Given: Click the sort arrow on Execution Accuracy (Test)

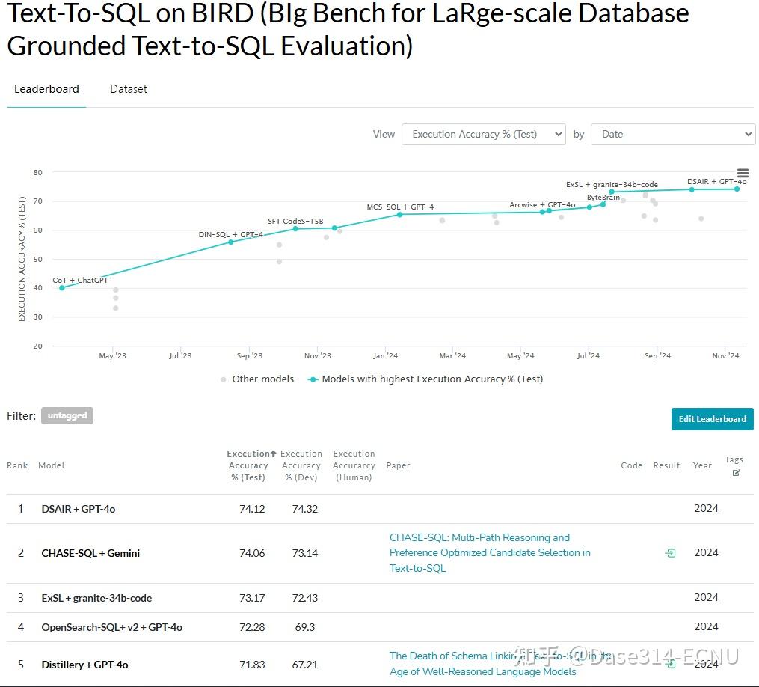Looking at the screenshot, I should (274, 454).
